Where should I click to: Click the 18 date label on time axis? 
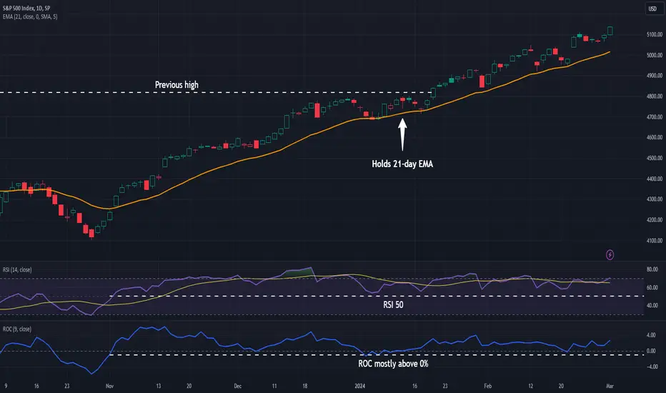[x=305, y=386]
